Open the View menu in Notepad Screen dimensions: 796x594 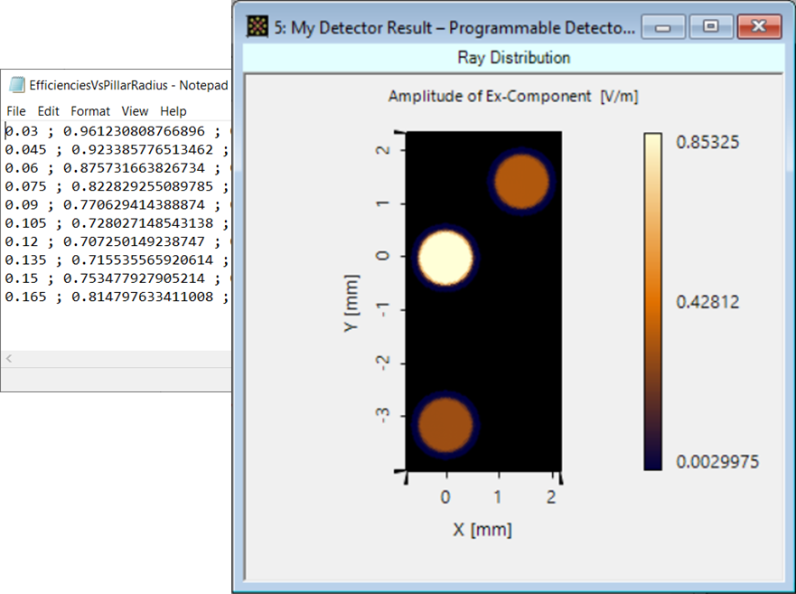coord(135,111)
